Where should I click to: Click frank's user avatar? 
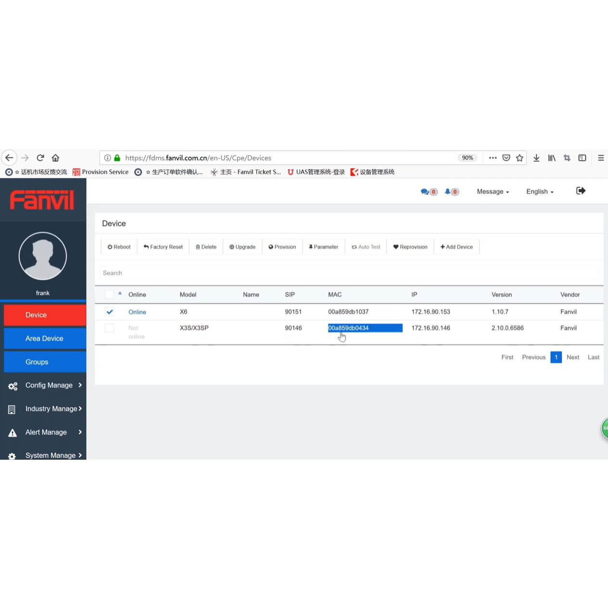[x=43, y=256]
